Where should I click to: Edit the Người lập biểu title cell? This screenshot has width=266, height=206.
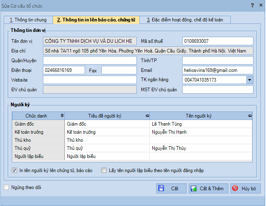[107, 156]
